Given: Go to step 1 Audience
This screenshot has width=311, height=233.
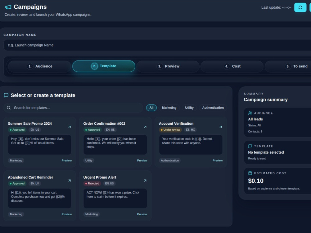Looking at the screenshot, I should click(39, 66).
